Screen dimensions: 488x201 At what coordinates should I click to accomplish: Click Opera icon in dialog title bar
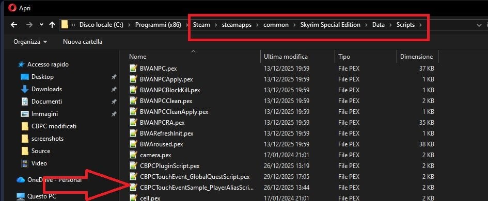point(12,8)
